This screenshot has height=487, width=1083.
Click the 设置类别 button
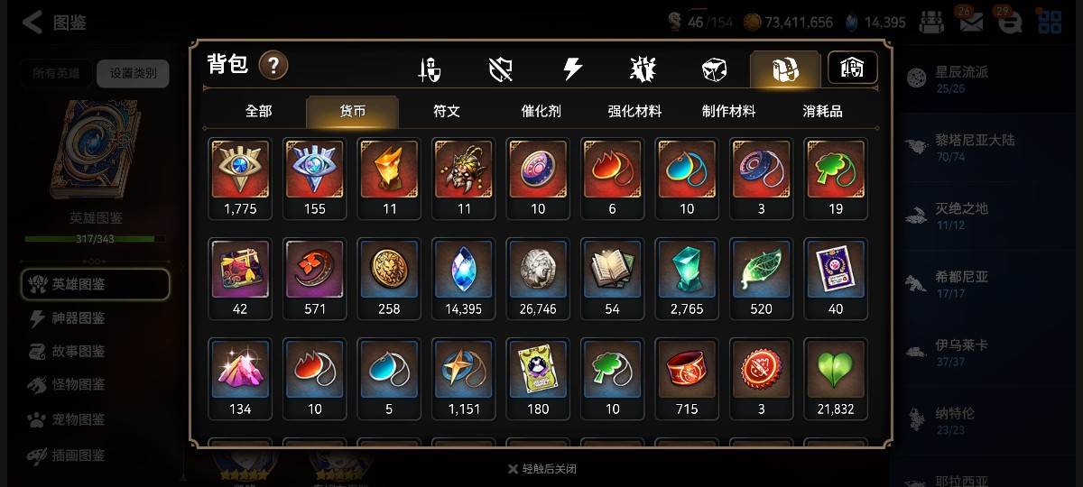(x=133, y=73)
